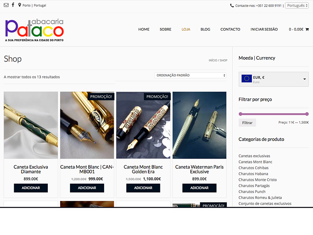The height and width of the screenshot is (235, 313).
Task: Click the 999.00€ sale price
Action: pos(95,179)
